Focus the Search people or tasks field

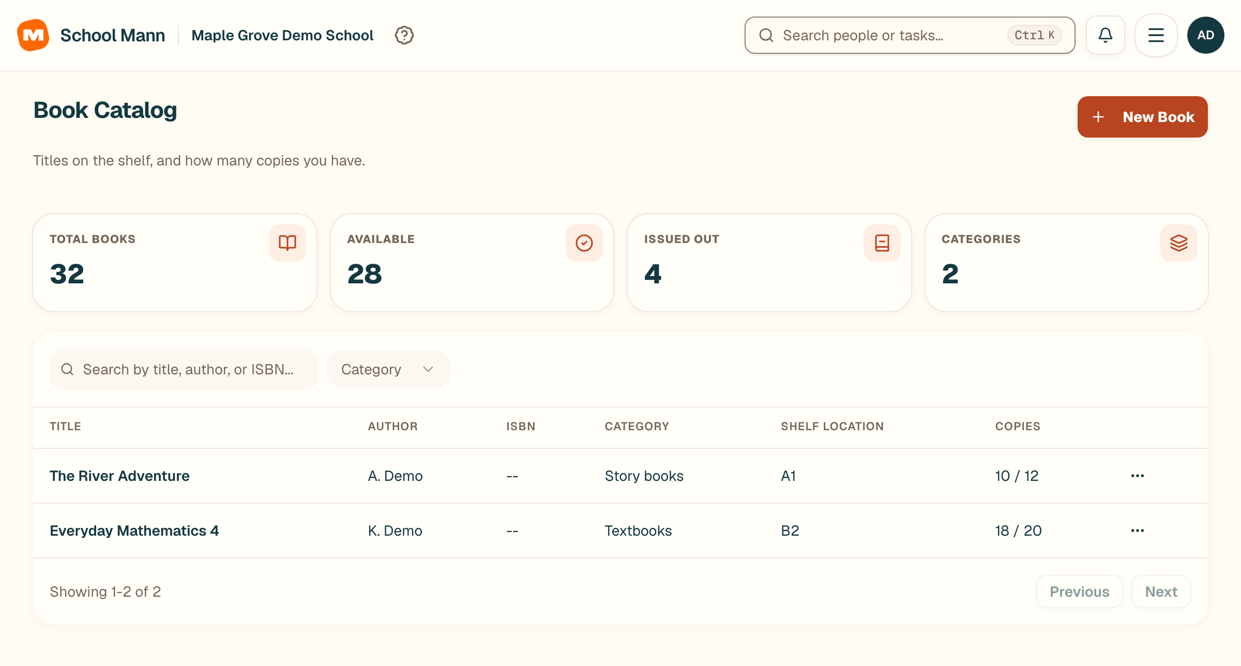point(910,35)
